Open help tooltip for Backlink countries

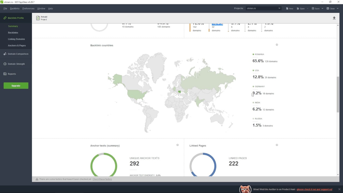click(277, 45)
